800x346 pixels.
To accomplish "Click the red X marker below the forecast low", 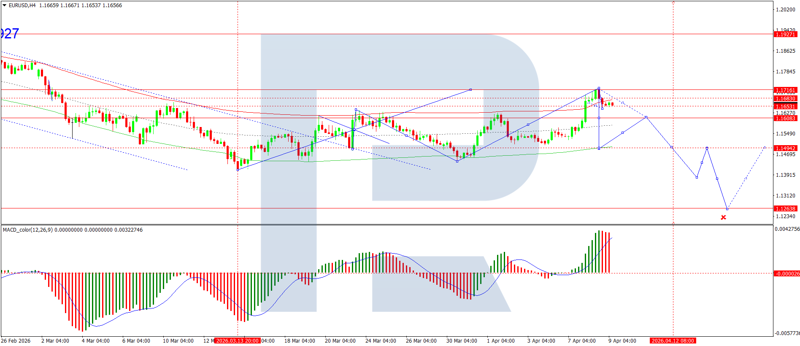I will (724, 217).
